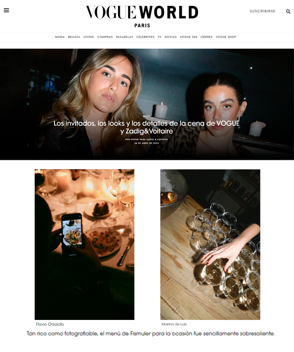This screenshot has width=294, height=352.
Task: Open the Moda menu item
Action: [x=60, y=37]
